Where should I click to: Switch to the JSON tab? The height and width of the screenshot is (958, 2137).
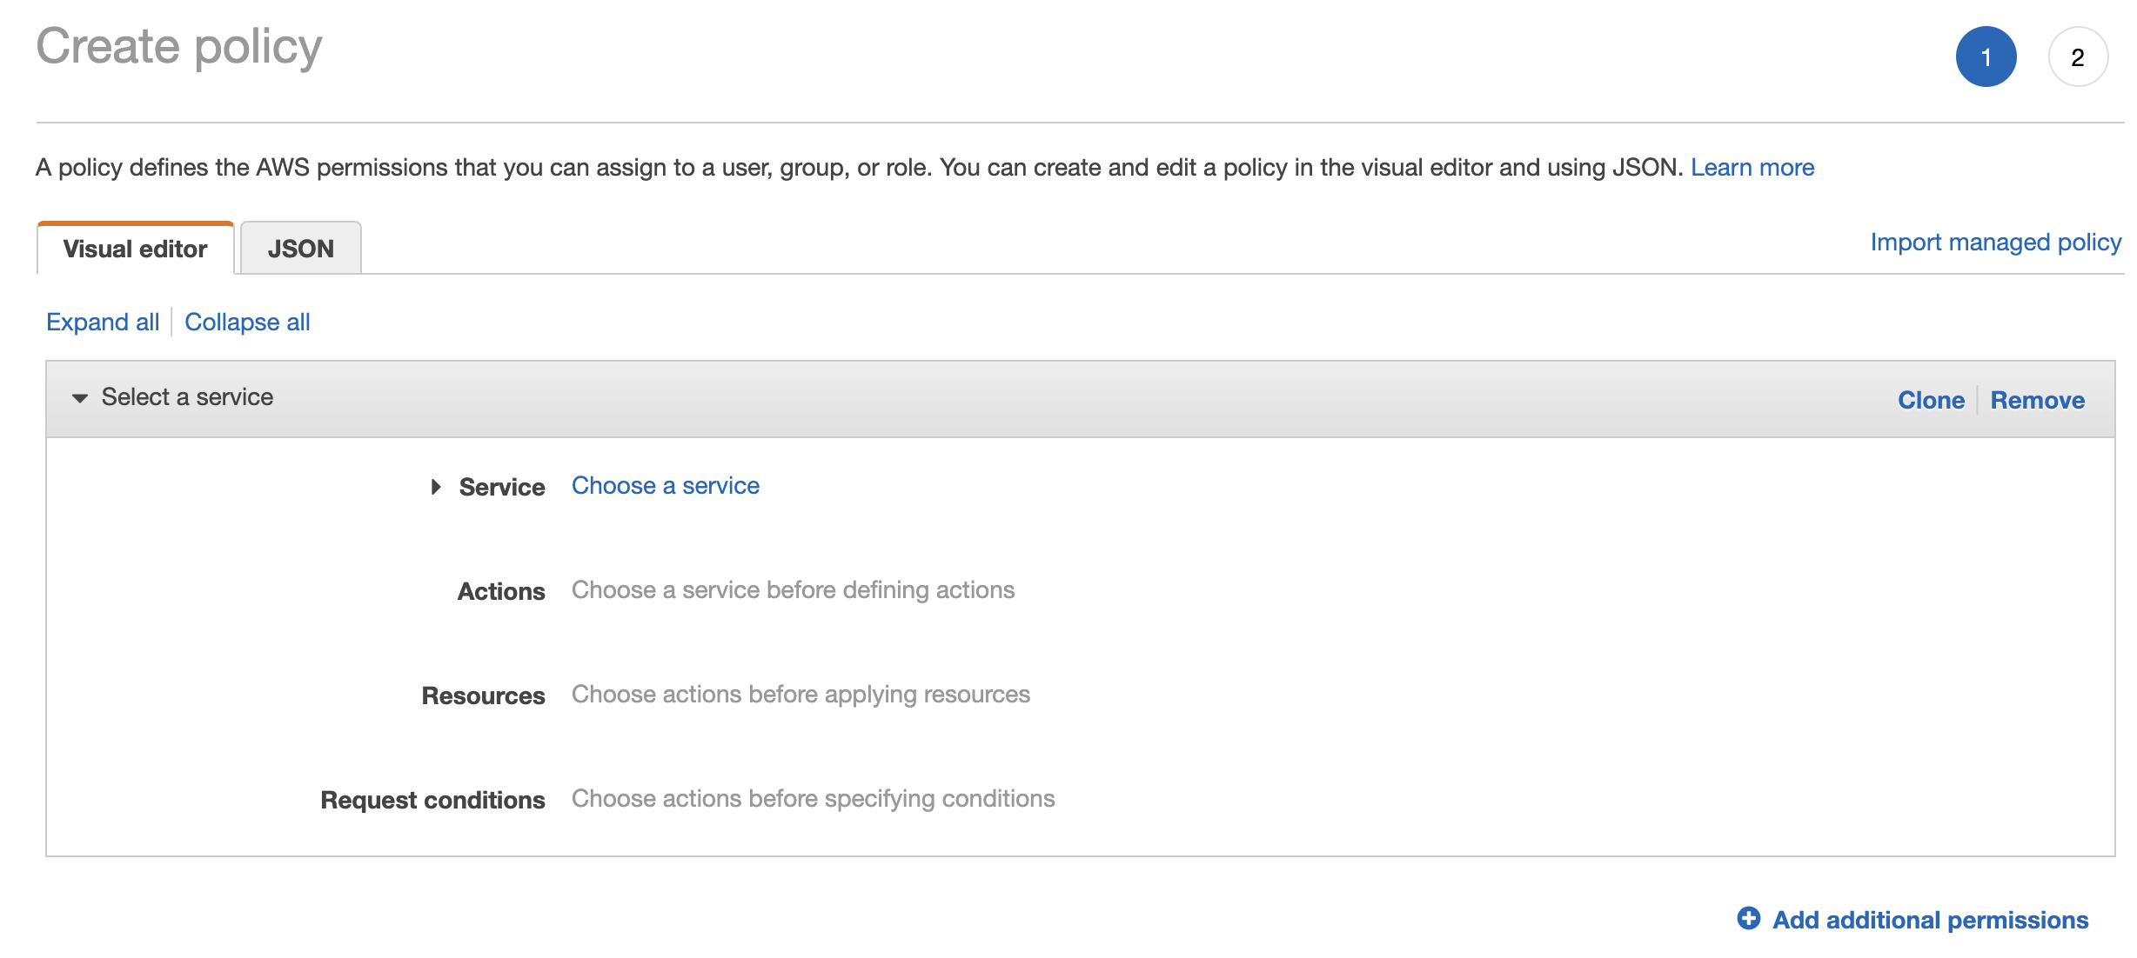tap(299, 248)
